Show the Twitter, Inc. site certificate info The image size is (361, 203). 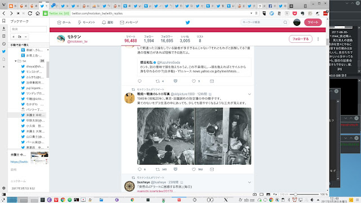coord(56,14)
